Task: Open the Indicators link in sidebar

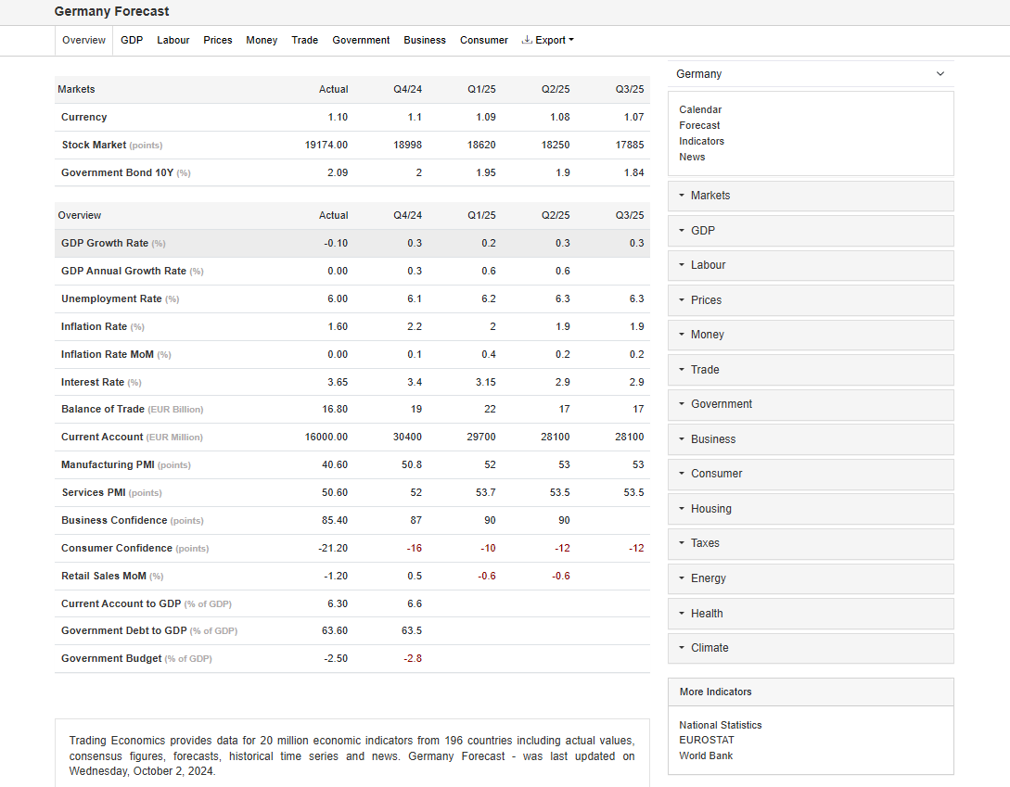Action: pyautogui.click(x=701, y=141)
